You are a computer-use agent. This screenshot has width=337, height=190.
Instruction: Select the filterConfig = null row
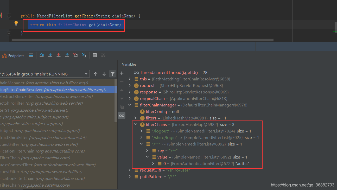159,111
